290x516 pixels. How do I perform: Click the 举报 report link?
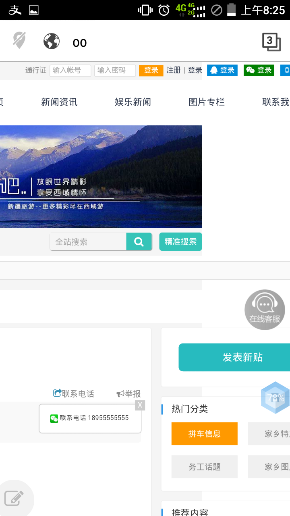coord(129,394)
